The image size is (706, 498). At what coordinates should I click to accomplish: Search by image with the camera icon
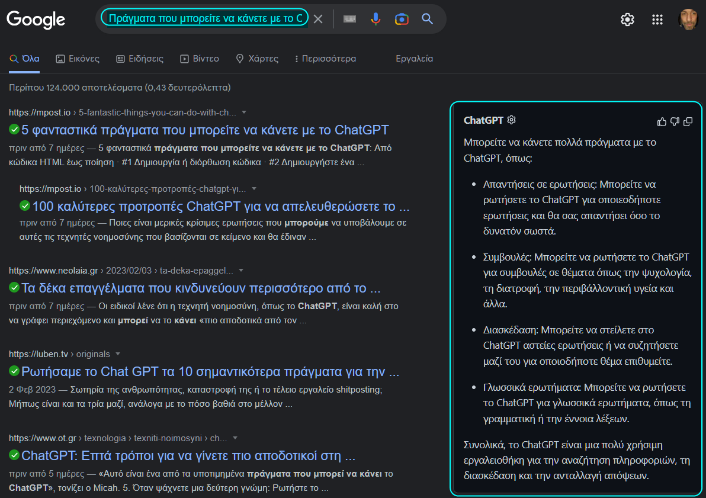coord(402,19)
